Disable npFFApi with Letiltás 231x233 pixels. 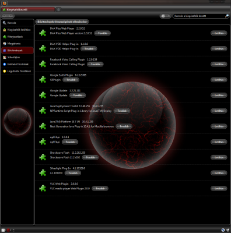tap(219, 142)
